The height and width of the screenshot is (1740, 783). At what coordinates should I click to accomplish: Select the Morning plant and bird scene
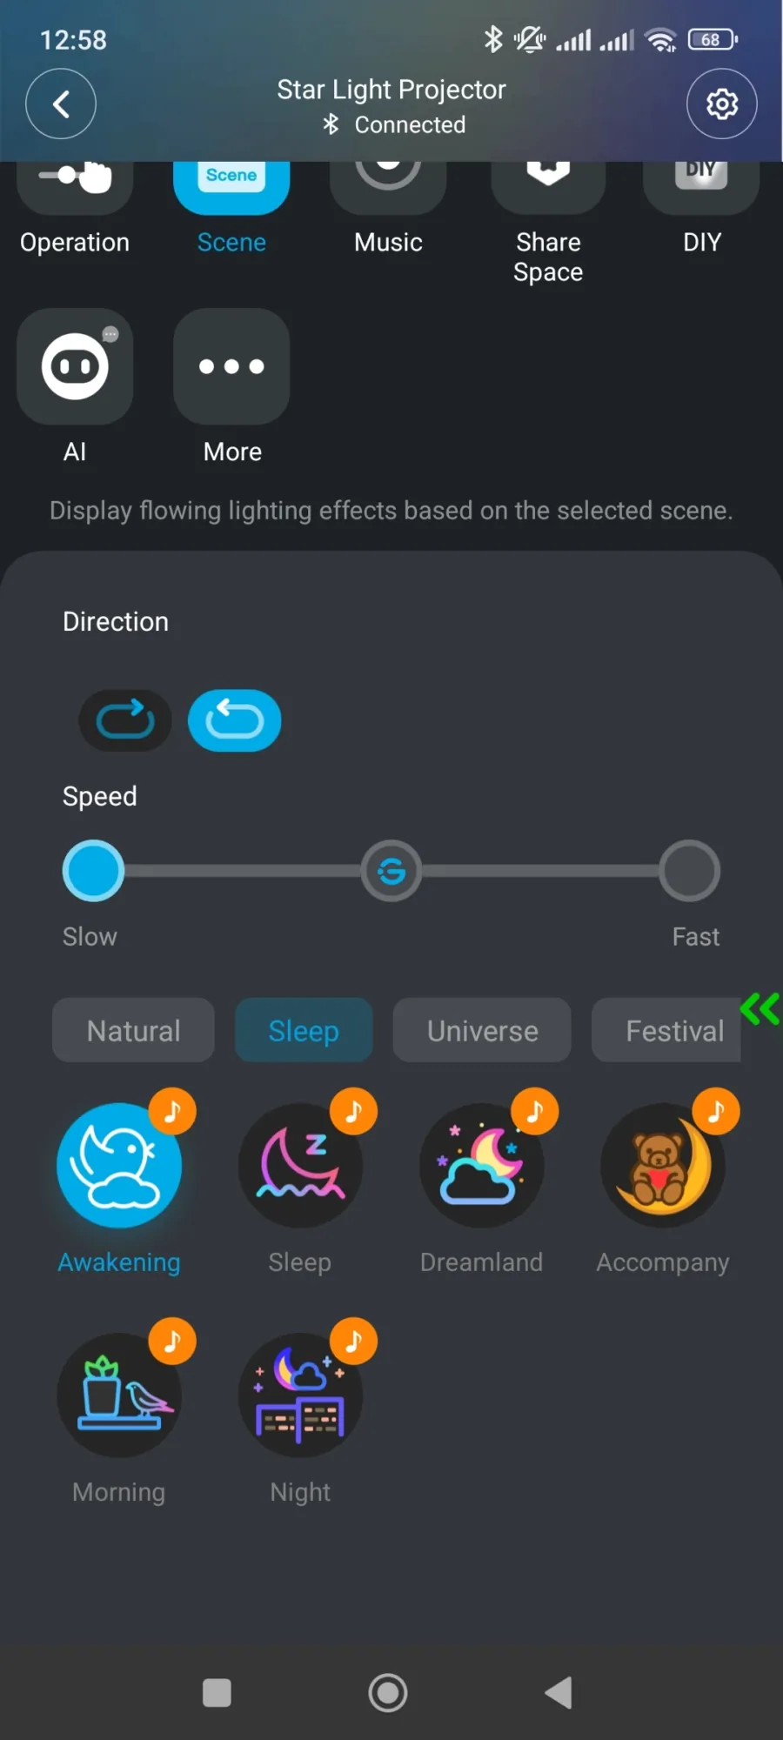(119, 1395)
